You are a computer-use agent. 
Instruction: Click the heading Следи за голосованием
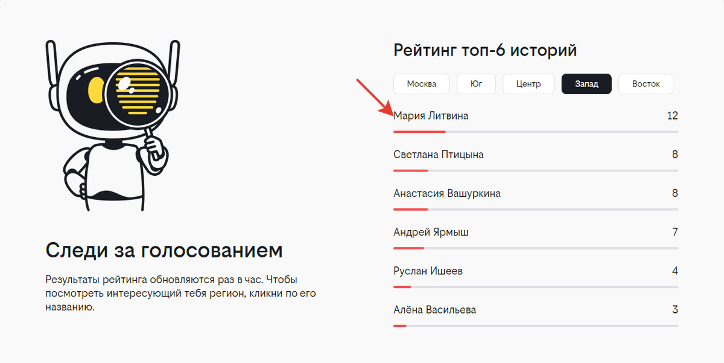[164, 251]
